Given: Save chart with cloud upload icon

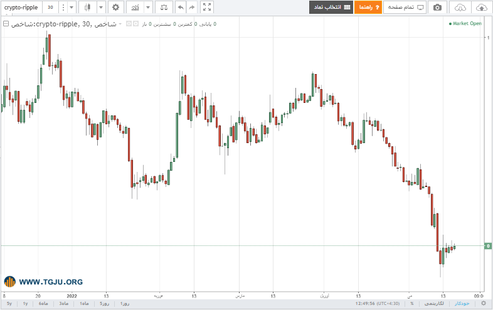Looking at the screenshot, I should pos(482,8).
